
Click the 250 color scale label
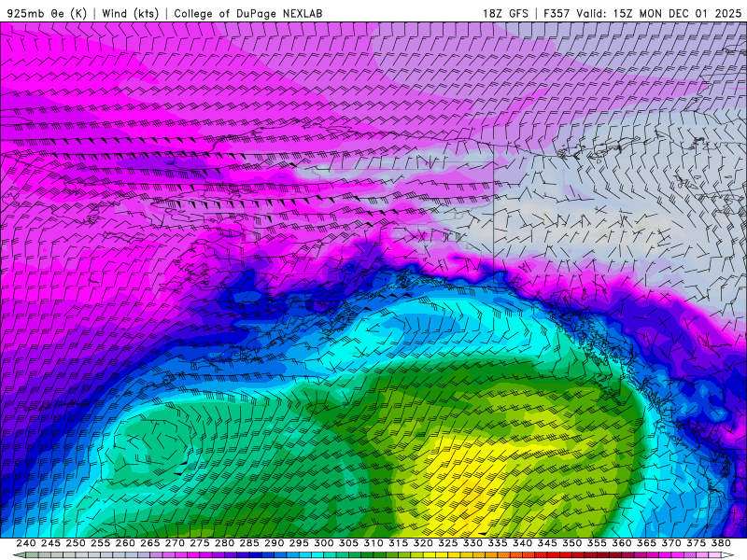(x=76, y=543)
